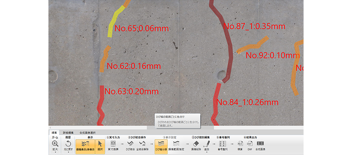The image size is (352, 155).
Task: Expand the dropdown arrow under 元に戻す
Action: coord(68,152)
